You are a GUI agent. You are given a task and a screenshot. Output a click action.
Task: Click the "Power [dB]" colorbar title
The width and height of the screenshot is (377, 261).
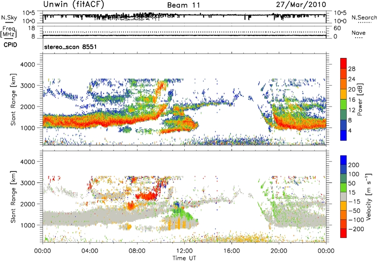pos(360,99)
